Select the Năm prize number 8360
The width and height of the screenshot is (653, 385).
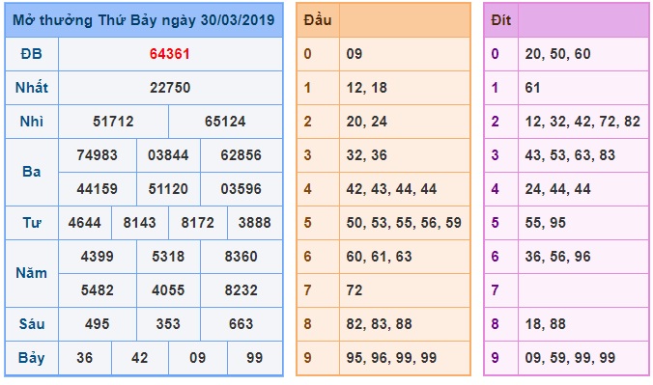click(241, 256)
